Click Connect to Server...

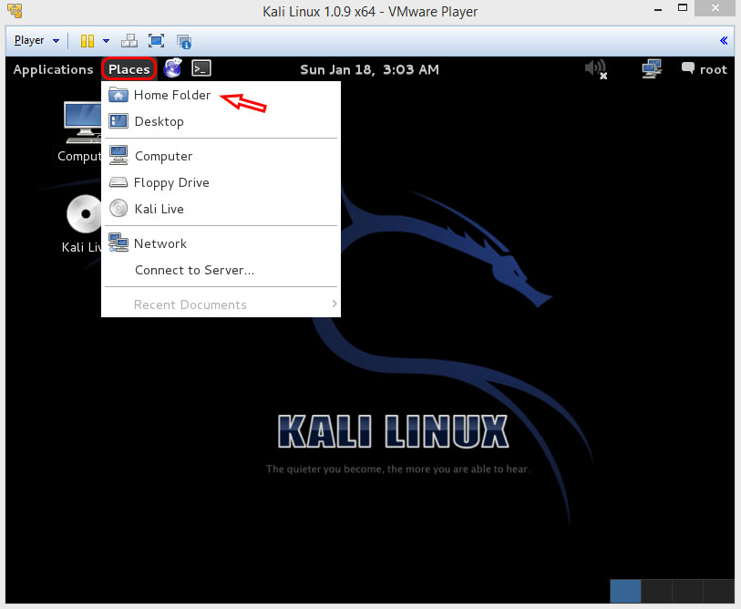click(221, 270)
